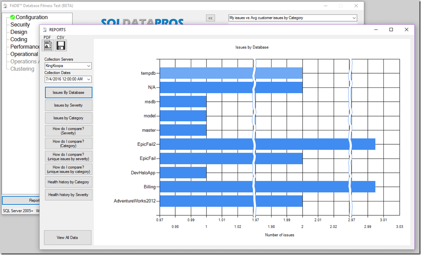Export report using the PDF icon

48,45
